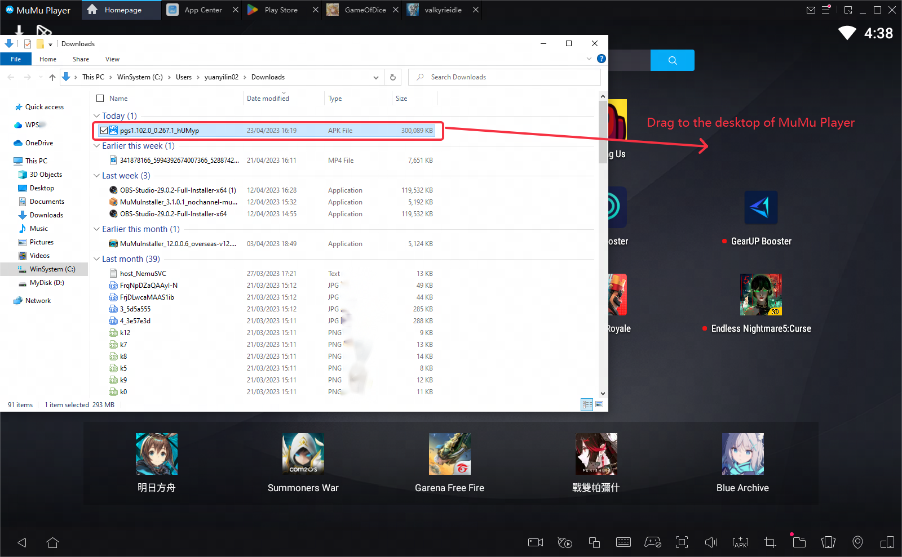Collapse the Earlier this week group
This screenshot has width=902, height=557.
(96, 146)
